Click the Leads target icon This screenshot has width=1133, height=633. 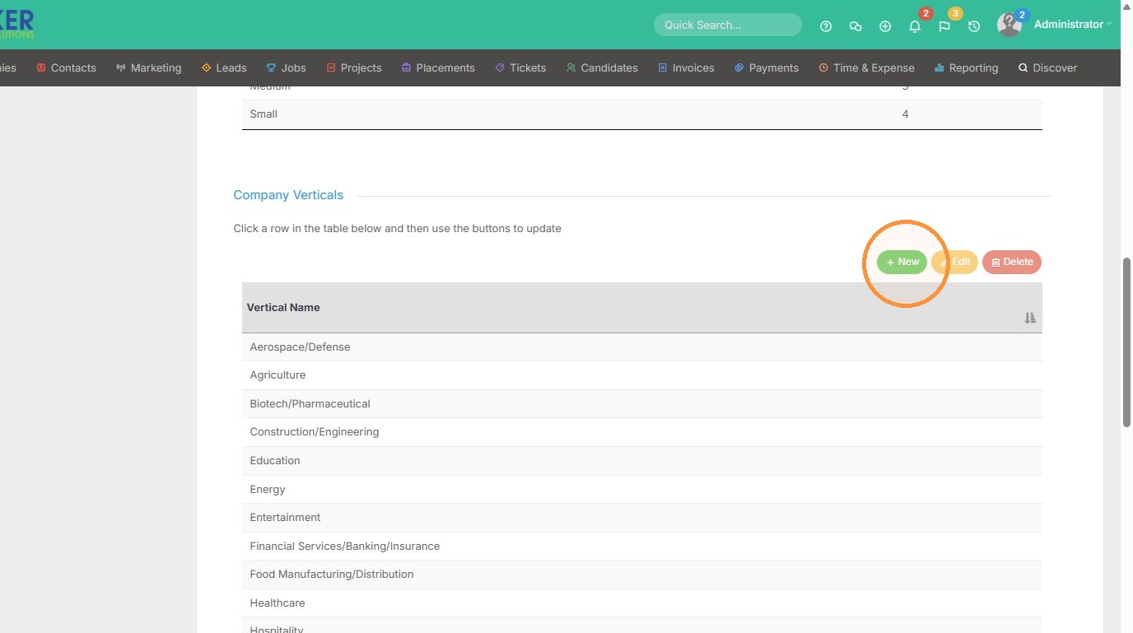coord(207,67)
